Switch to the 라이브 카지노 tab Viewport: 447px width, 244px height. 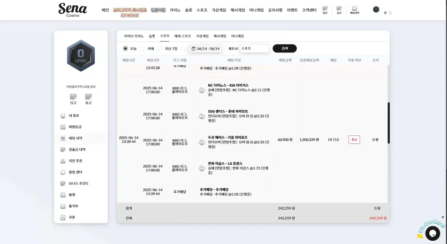134,36
